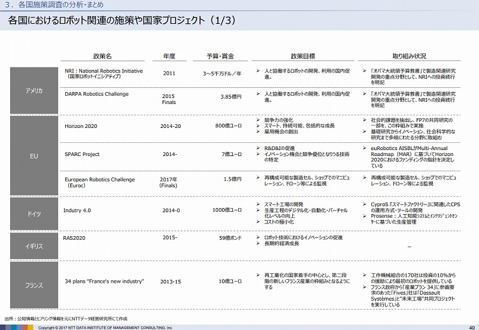Select the 予算・賞金 column header

[219, 56]
